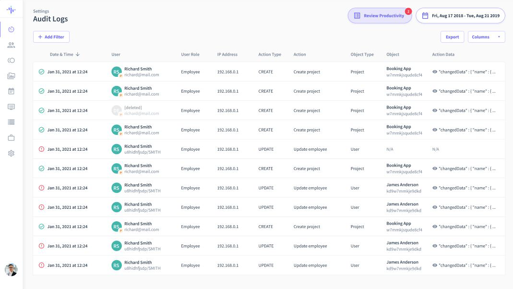Image resolution: width=513 pixels, height=289 pixels.
Task: Open the people/team icon in sidebar
Action: tap(11, 45)
